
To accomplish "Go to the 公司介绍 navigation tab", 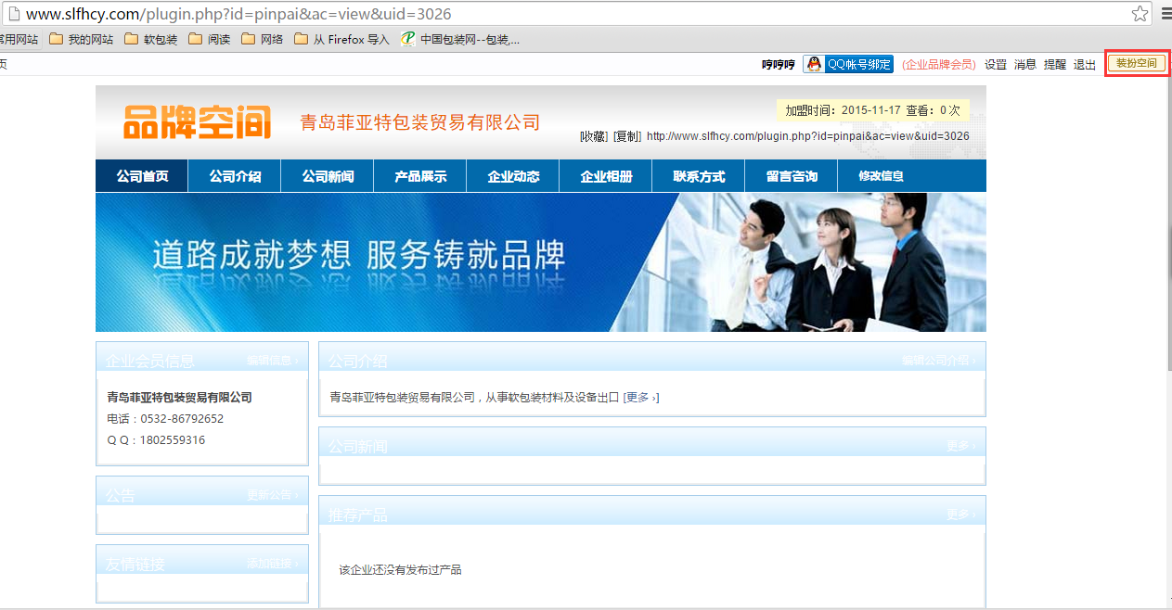I will click(x=235, y=176).
